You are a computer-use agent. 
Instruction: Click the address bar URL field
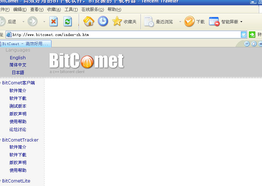pyautogui.click(x=126, y=35)
